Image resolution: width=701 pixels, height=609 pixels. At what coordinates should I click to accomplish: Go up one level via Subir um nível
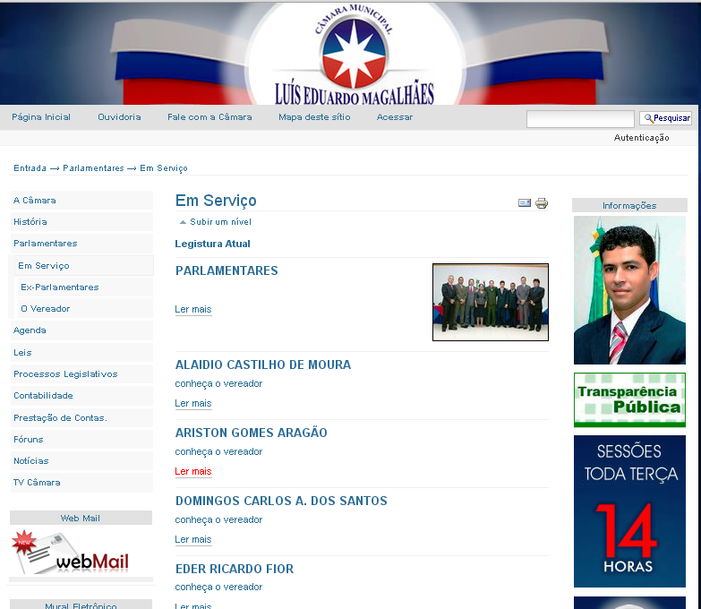tap(220, 222)
